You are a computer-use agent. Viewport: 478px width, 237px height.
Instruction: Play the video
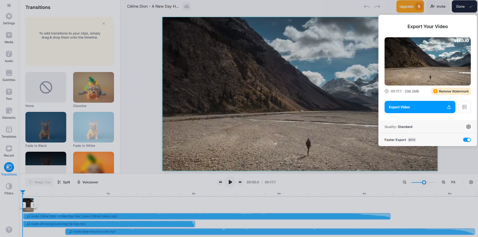coord(230,182)
